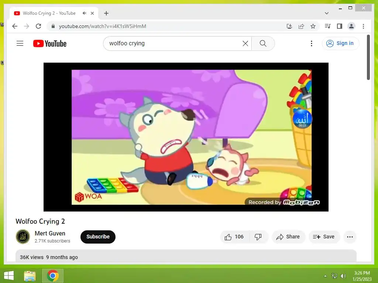Subscribe to Mert Guven
The width and height of the screenshot is (378, 283).
[98, 237]
